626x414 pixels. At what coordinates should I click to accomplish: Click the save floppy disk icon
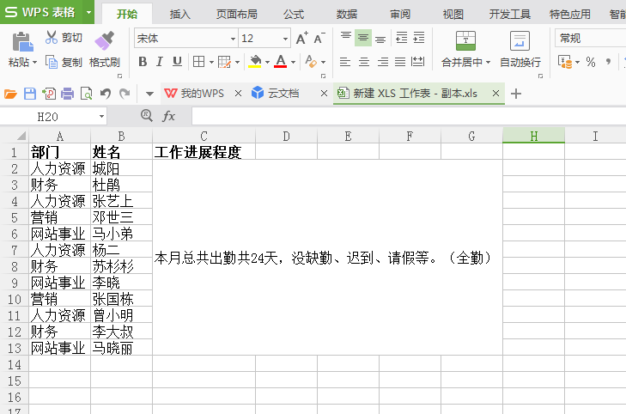pos(30,94)
